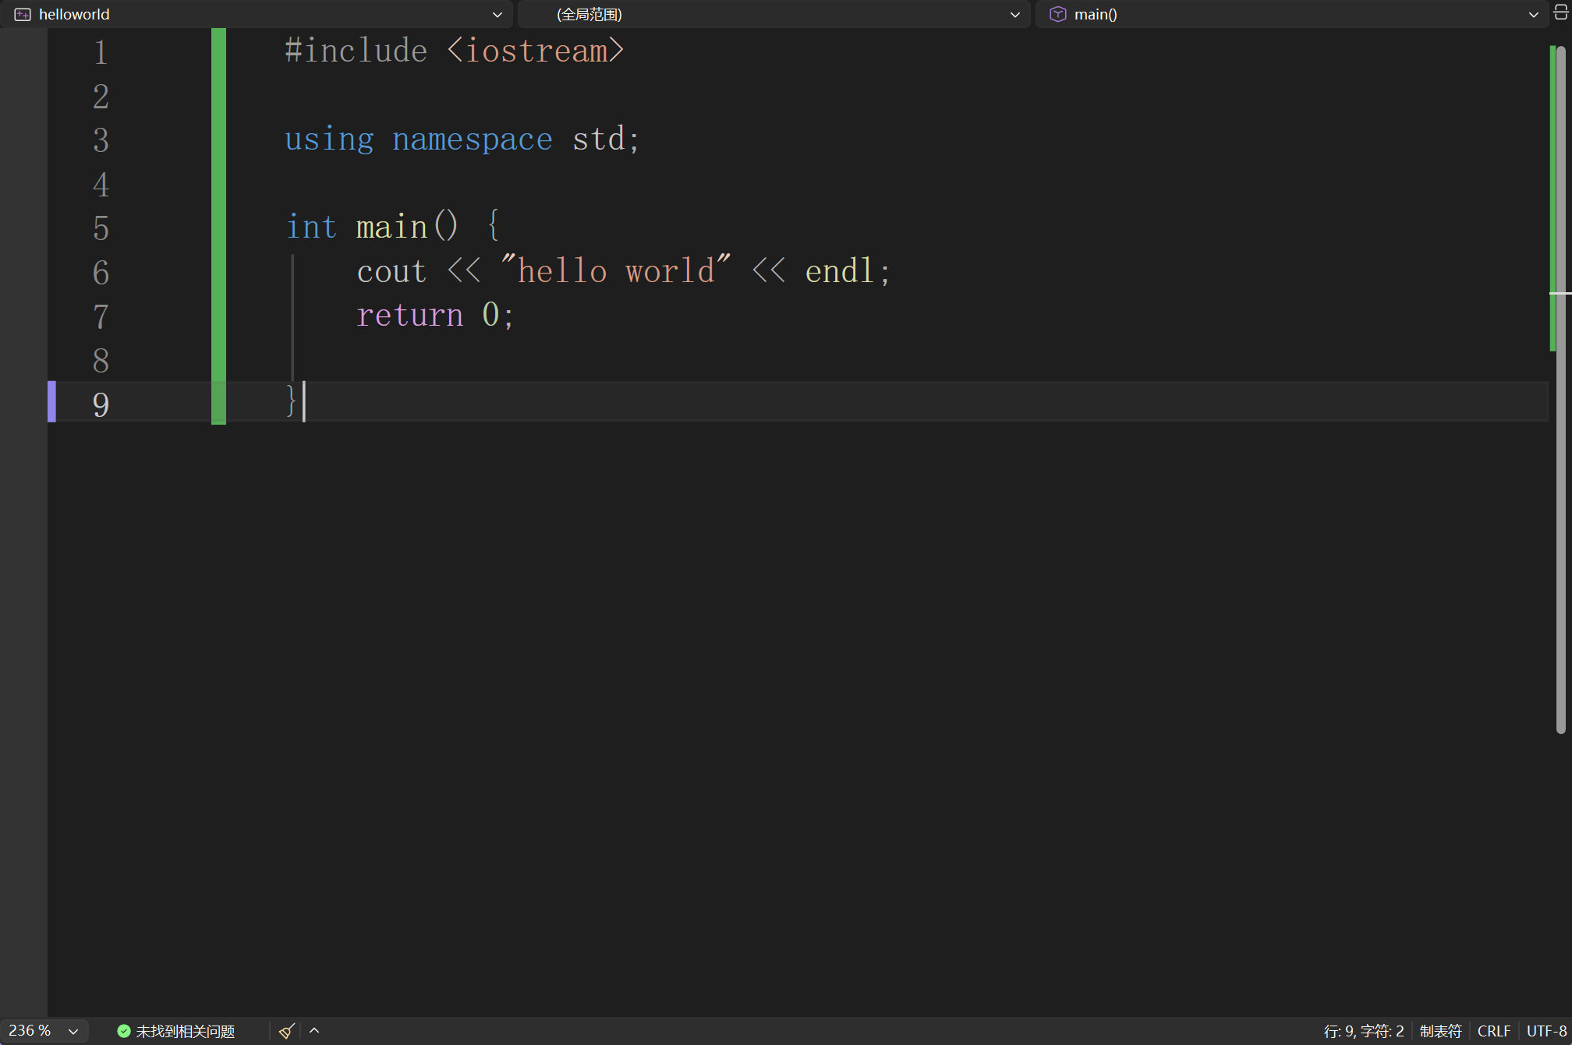This screenshot has width=1572, height=1045.
Task: Click the 制表符 indentation setting
Action: tap(1440, 1031)
